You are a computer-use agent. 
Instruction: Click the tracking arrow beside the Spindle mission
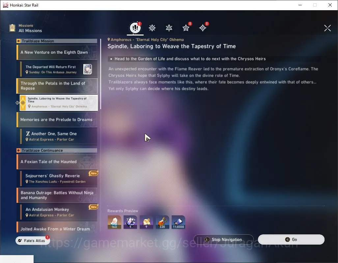coord(17,103)
